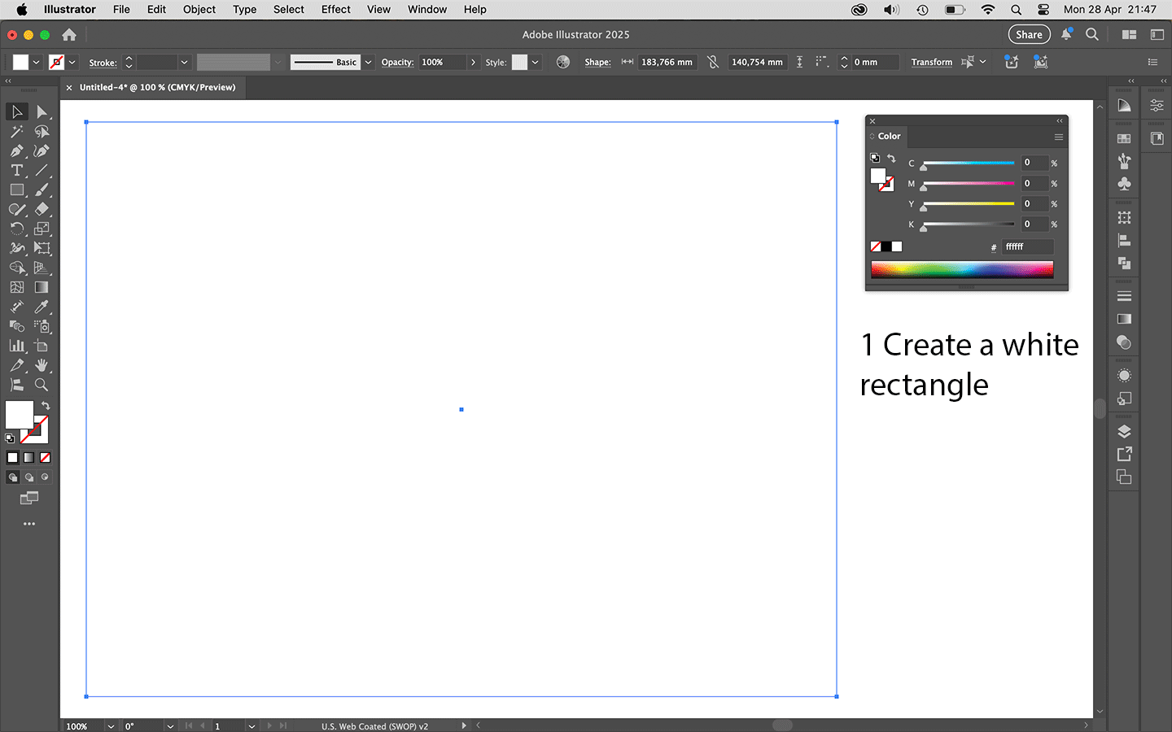Select the Selection tool arrow
1172x732 pixels.
click(16, 111)
